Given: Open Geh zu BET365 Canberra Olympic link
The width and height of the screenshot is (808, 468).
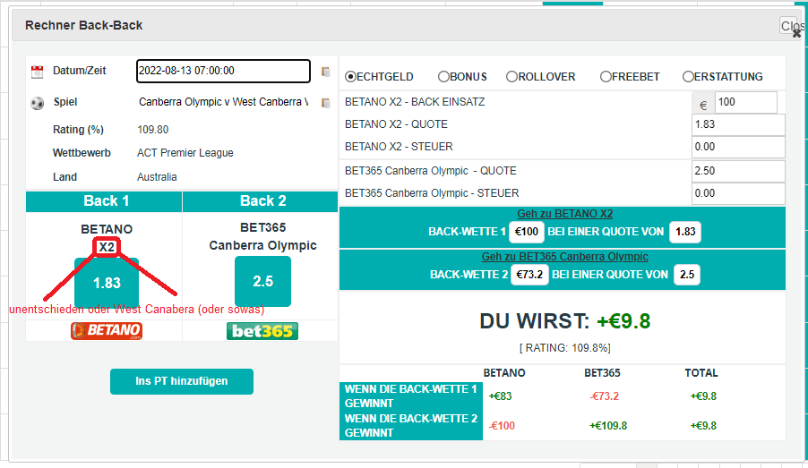Looking at the screenshot, I should (564, 257).
